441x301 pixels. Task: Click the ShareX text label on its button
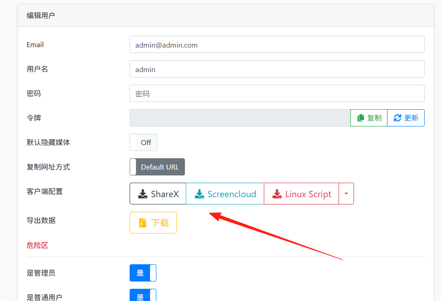coord(165,194)
